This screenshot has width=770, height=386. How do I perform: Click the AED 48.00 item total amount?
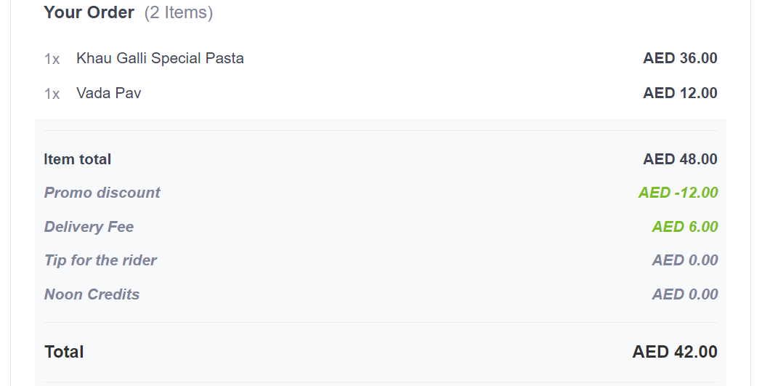pos(680,159)
